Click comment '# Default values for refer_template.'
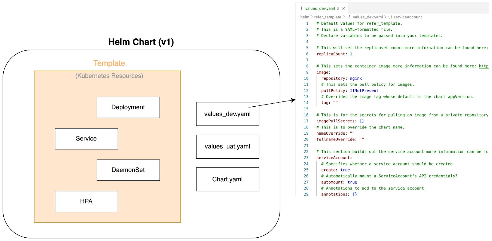 pyautogui.click(x=359, y=23)
